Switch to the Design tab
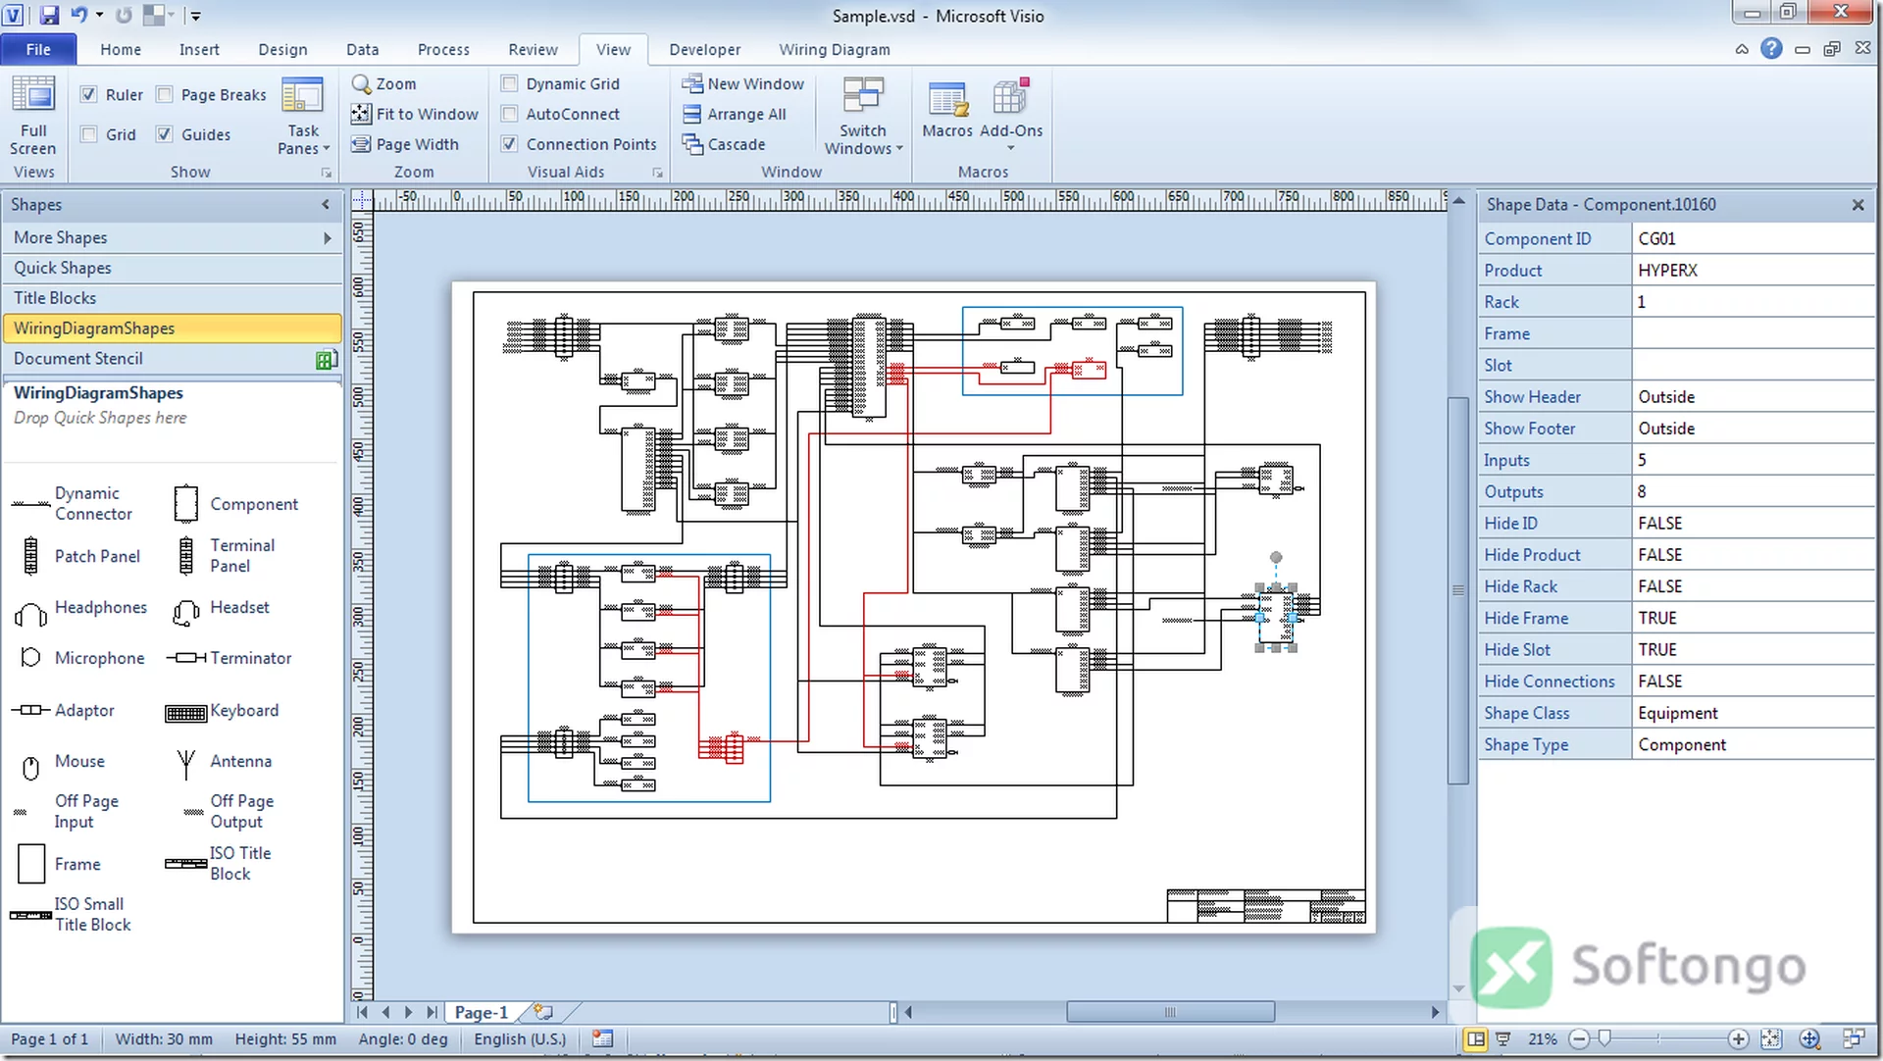The width and height of the screenshot is (1883, 1061). pos(282,49)
